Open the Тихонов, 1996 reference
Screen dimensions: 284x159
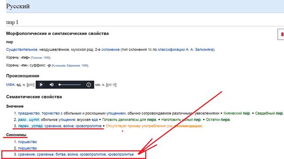coord(41,58)
